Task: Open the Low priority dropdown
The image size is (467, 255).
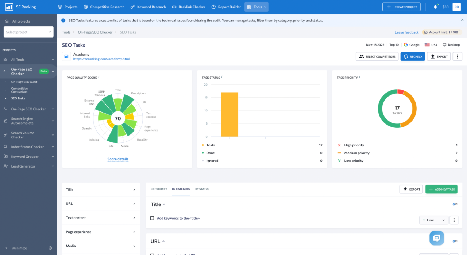Action: (434, 220)
